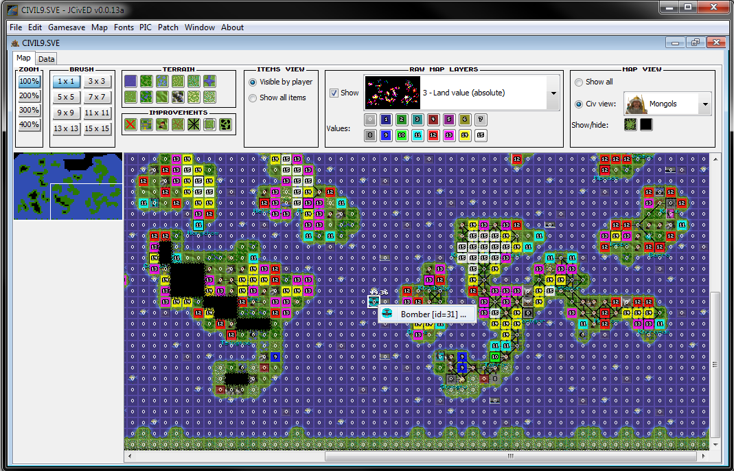The image size is (734, 471).
Task: Choose the 15 x 15 brush size
Action: tap(97, 128)
